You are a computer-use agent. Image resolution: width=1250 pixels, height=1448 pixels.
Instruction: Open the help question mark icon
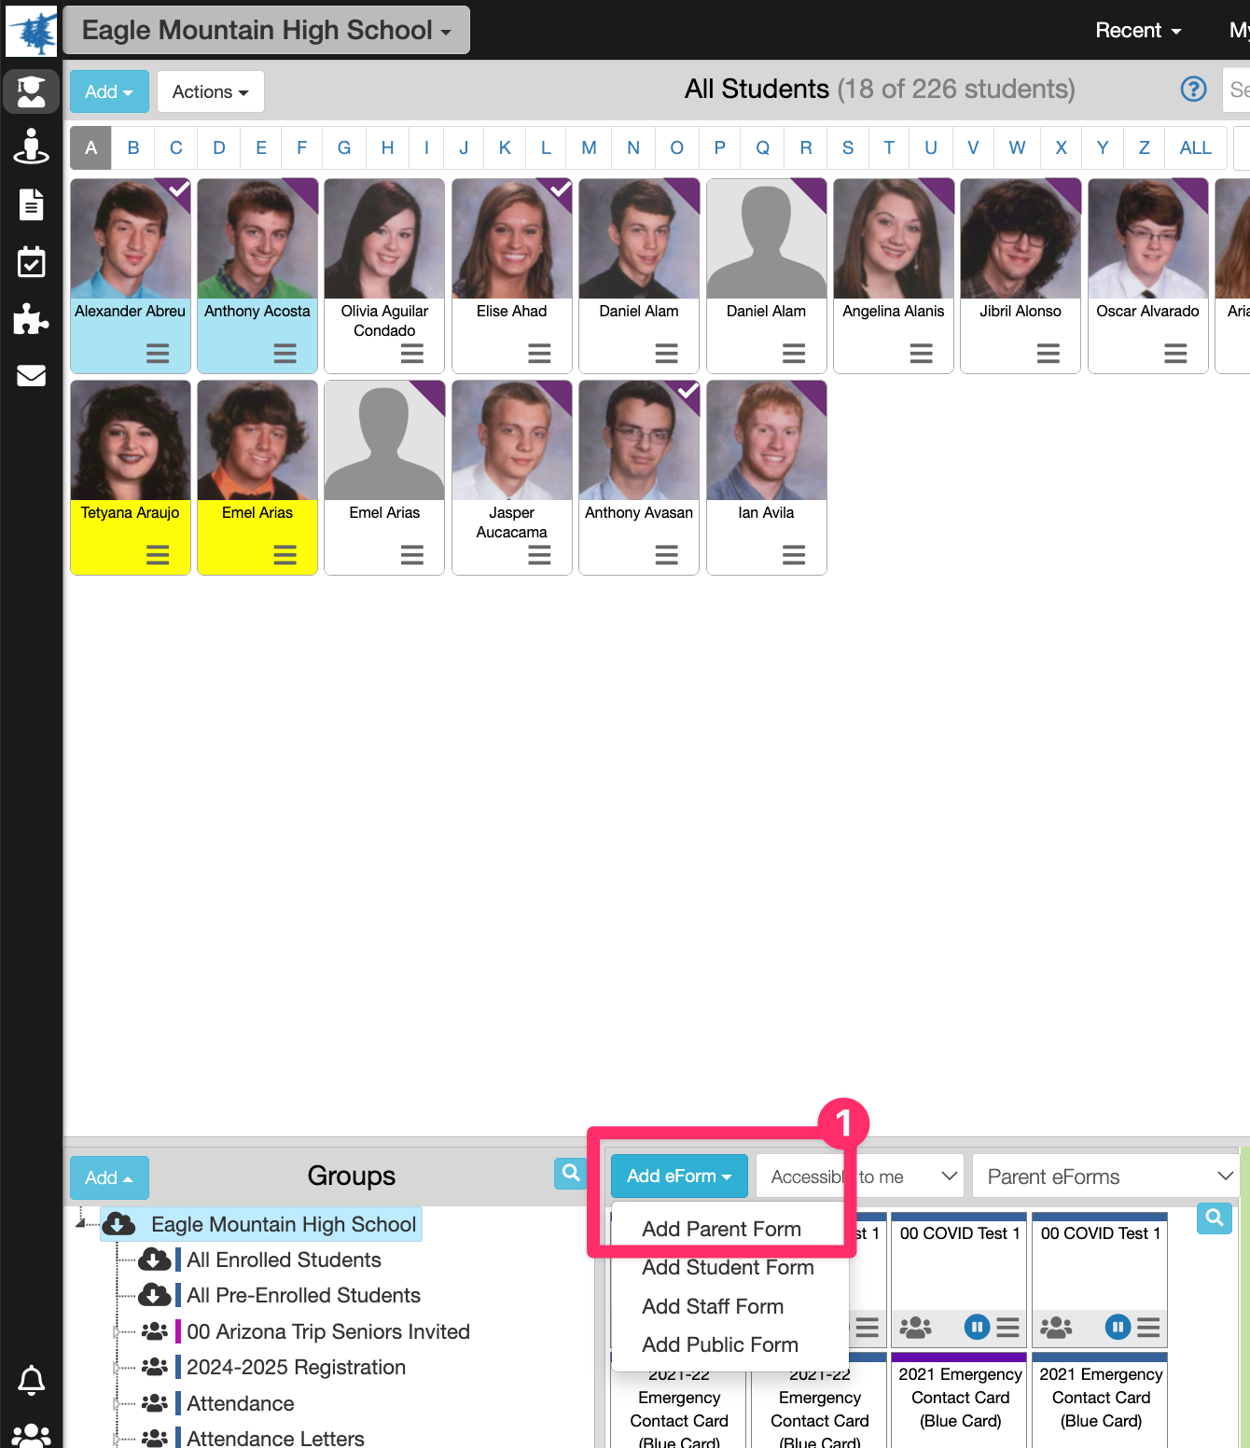(1193, 89)
